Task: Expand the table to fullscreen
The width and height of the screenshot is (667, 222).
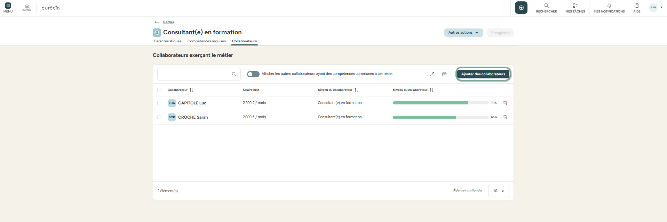Action: [432, 74]
